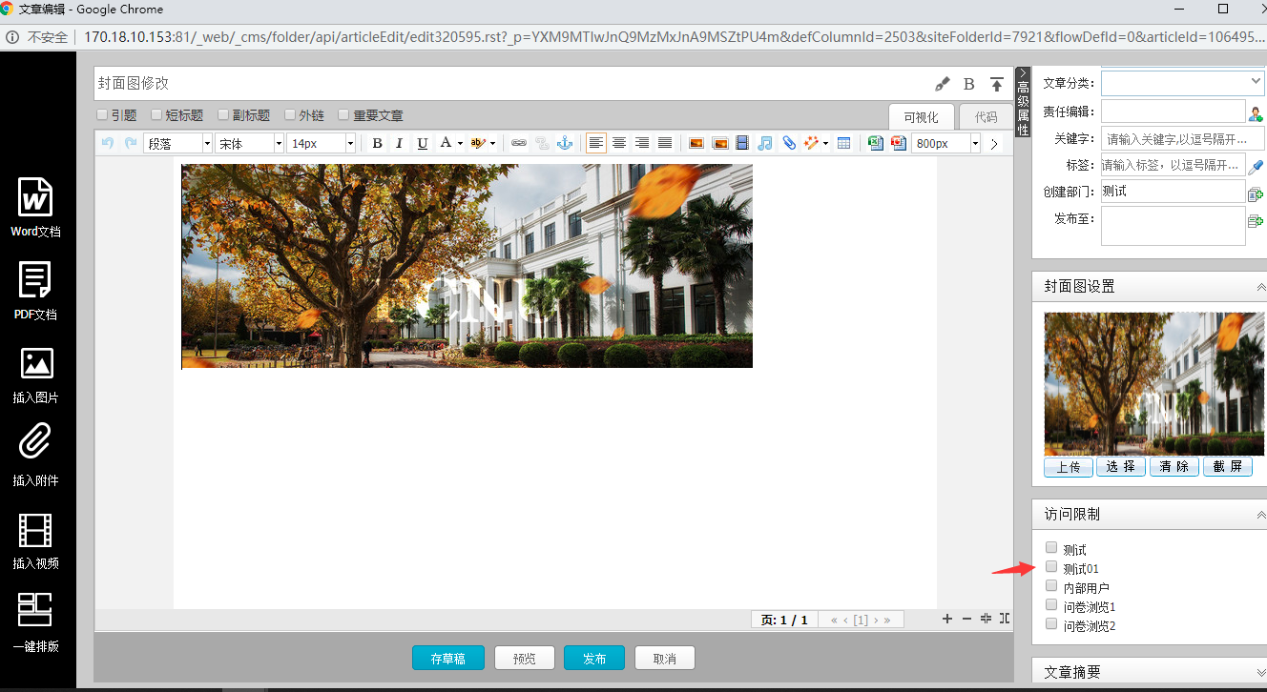Toggle italic formatting in editor toolbar
The height and width of the screenshot is (692, 1267).
click(399, 143)
